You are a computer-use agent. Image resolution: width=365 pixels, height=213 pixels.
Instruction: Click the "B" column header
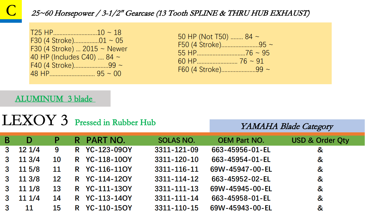[7, 140]
